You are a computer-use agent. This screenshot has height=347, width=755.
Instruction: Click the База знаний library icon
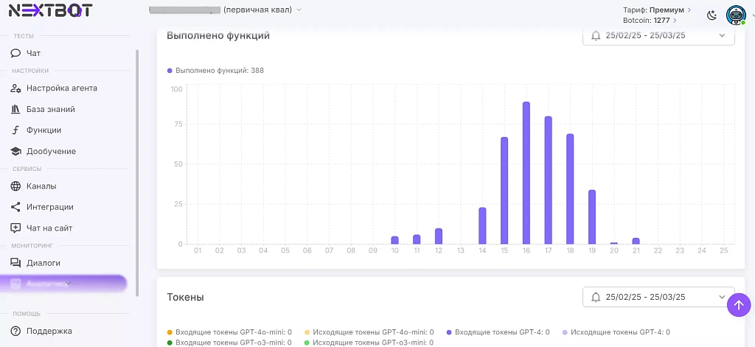(15, 109)
